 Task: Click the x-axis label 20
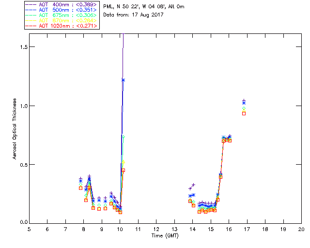coord(301,229)
